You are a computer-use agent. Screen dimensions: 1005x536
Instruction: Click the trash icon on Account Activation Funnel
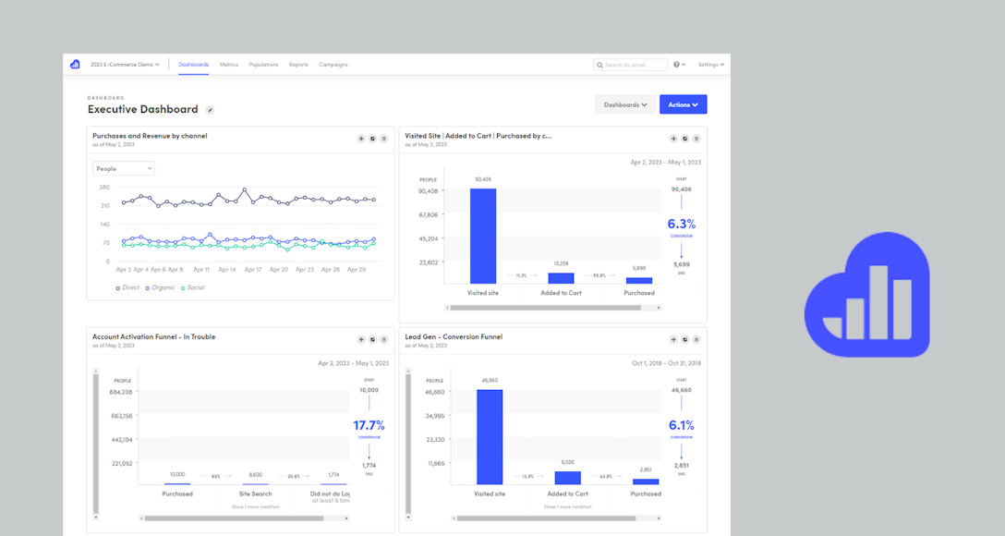385,339
